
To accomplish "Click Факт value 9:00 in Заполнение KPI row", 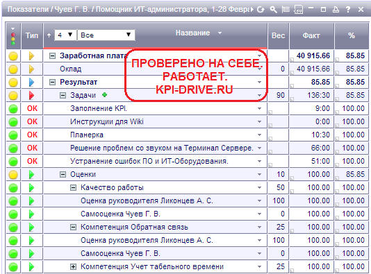I will [x=322, y=109].
